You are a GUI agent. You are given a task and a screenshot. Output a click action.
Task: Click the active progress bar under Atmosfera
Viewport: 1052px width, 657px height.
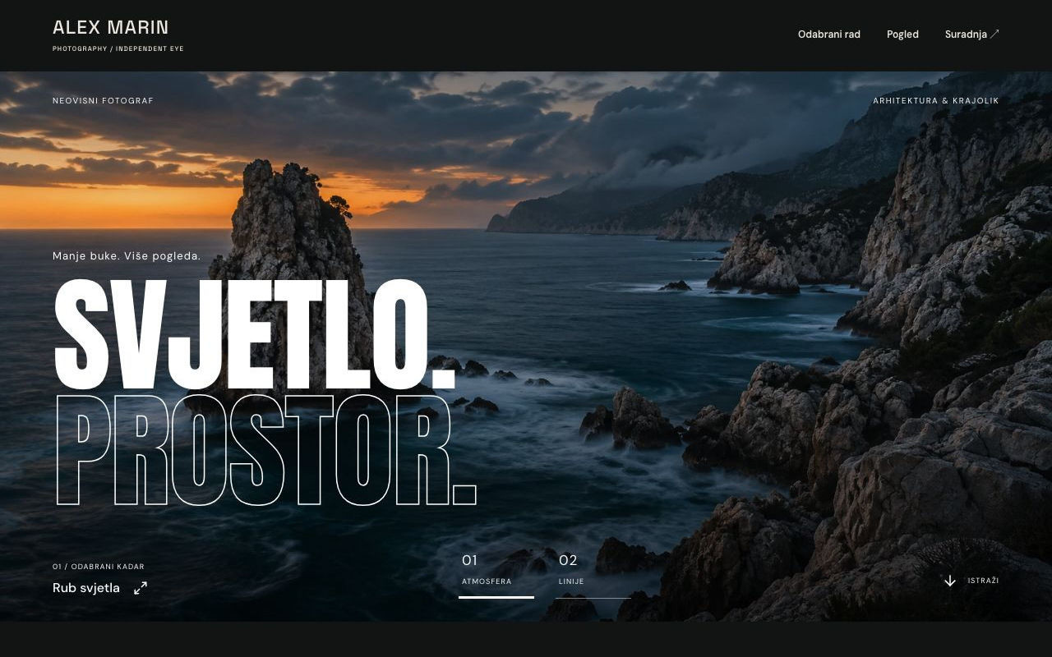(x=496, y=597)
